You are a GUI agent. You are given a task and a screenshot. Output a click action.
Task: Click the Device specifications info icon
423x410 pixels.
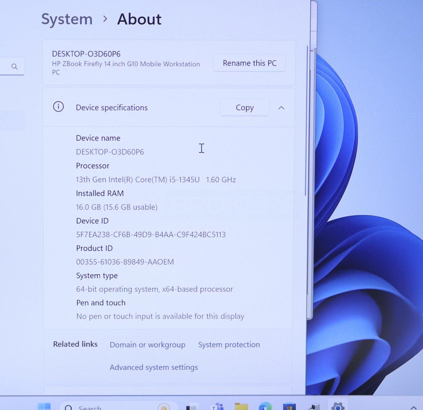(58, 107)
